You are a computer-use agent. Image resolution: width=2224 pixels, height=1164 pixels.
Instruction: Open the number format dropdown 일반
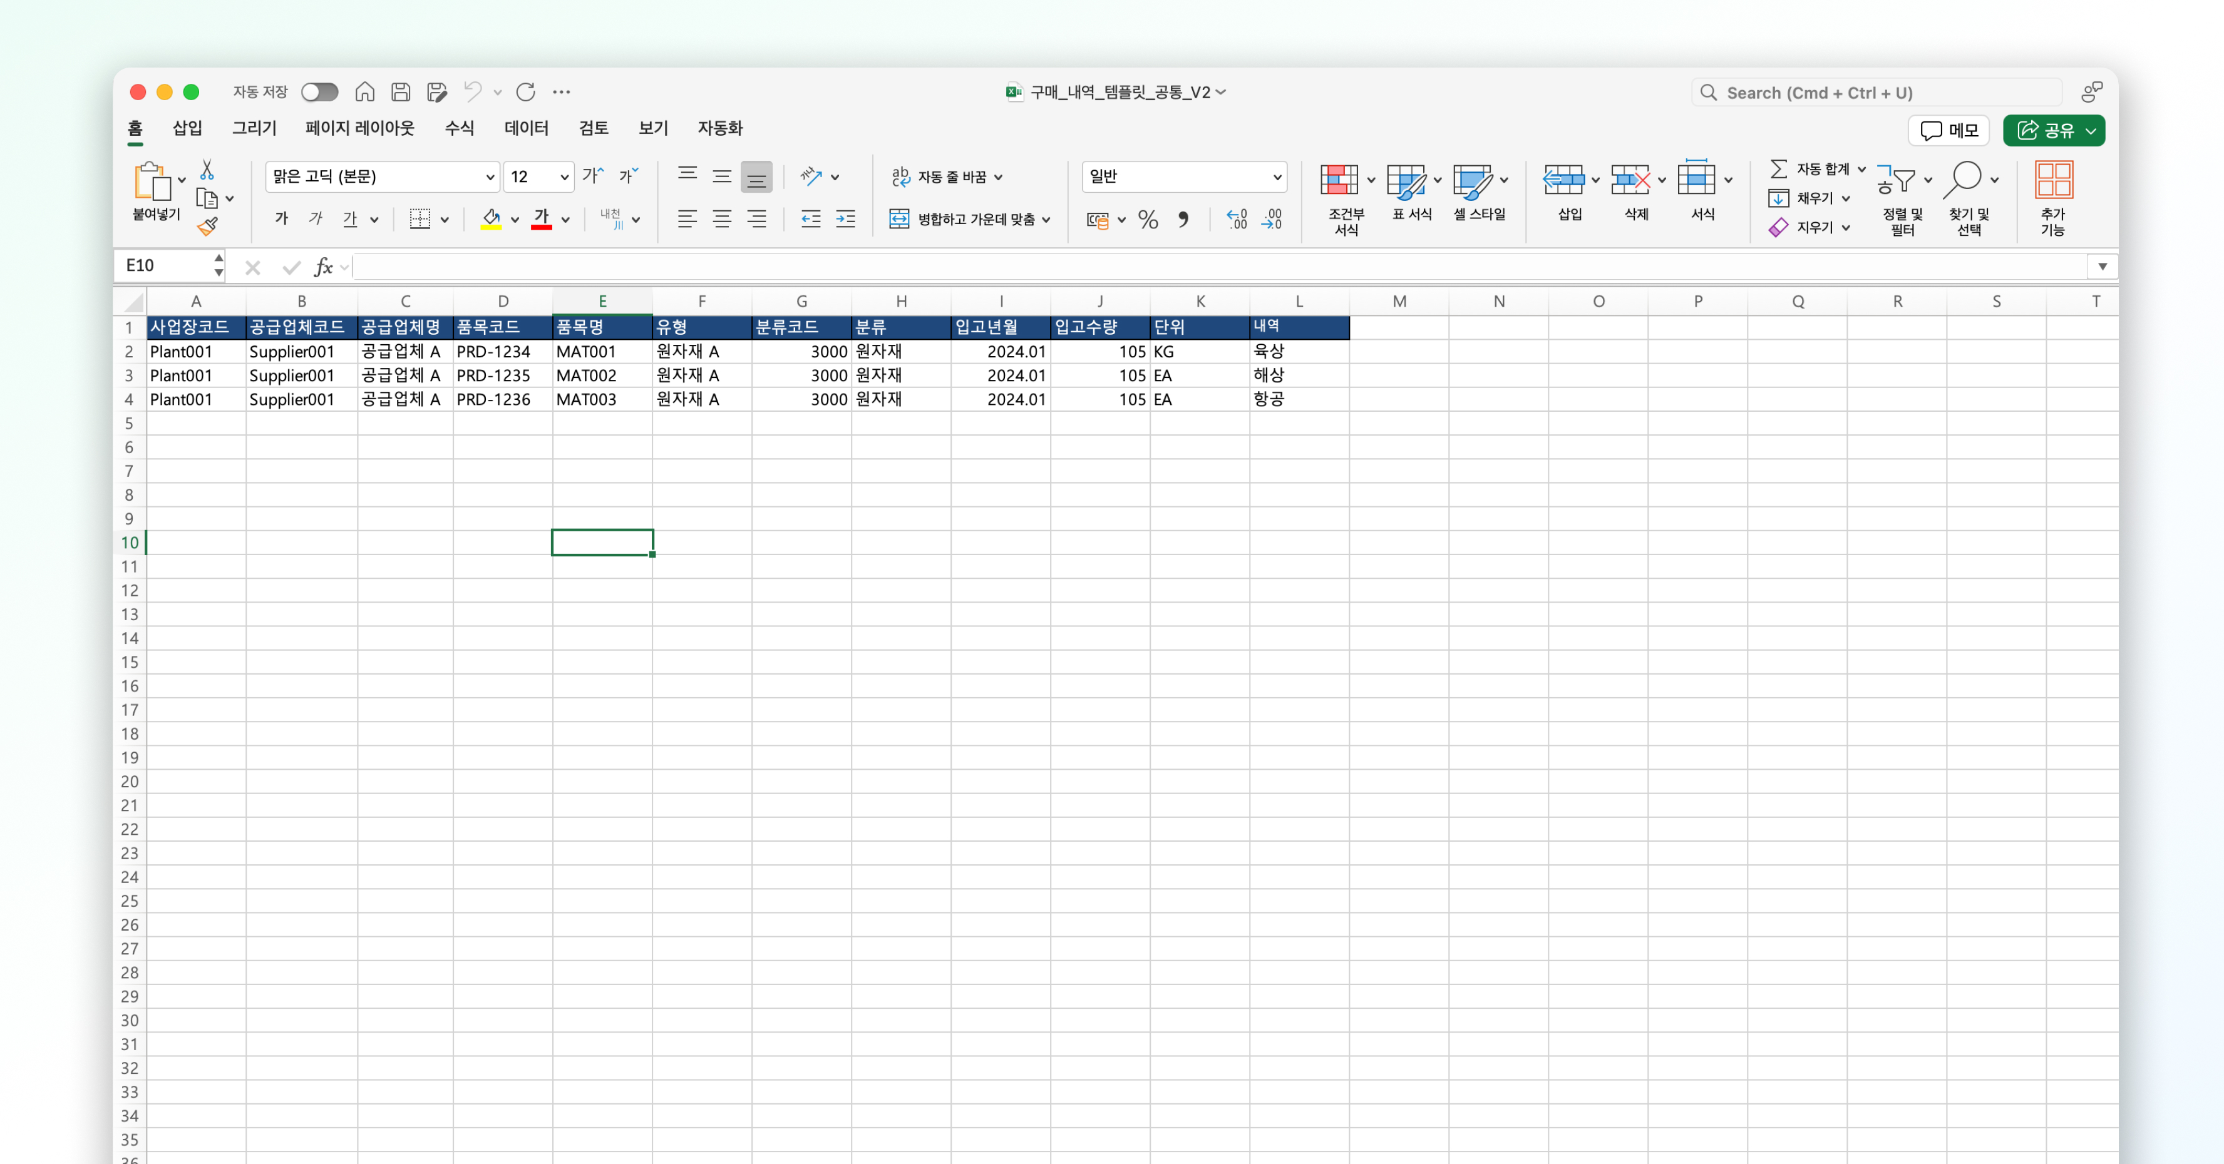[x=1183, y=176]
